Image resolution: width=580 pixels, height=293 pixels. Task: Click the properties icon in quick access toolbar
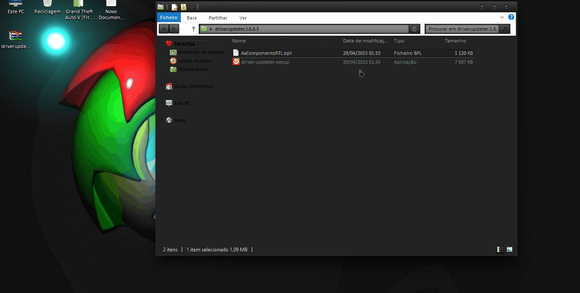(x=174, y=7)
